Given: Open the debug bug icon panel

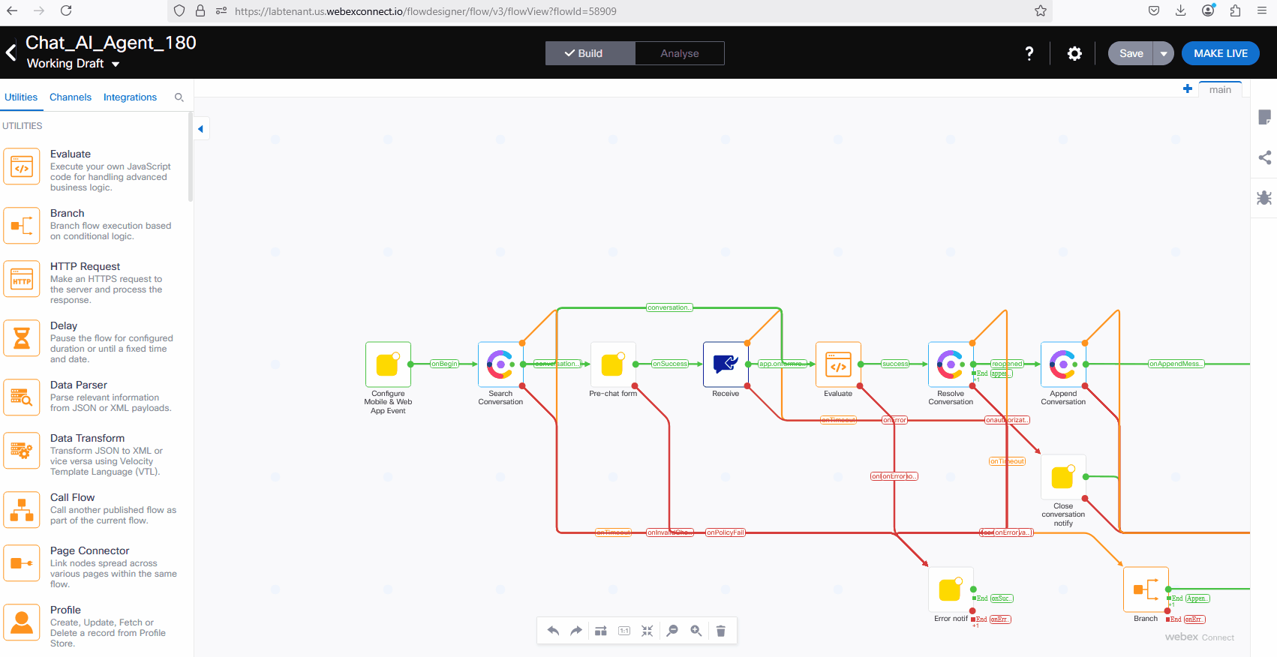Looking at the screenshot, I should click(x=1264, y=198).
